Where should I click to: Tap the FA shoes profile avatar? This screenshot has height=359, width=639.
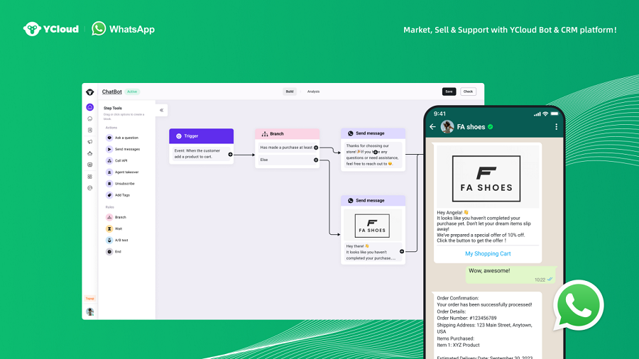pyautogui.click(x=447, y=126)
